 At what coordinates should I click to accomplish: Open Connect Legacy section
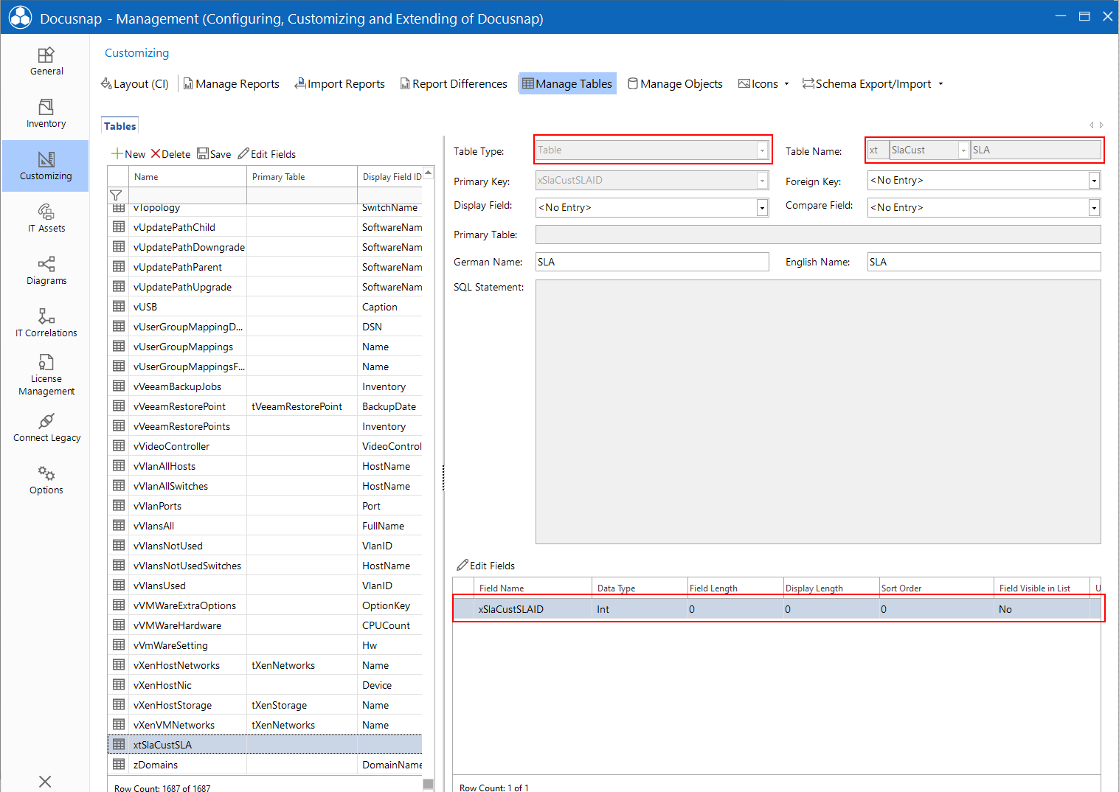coord(46,428)
